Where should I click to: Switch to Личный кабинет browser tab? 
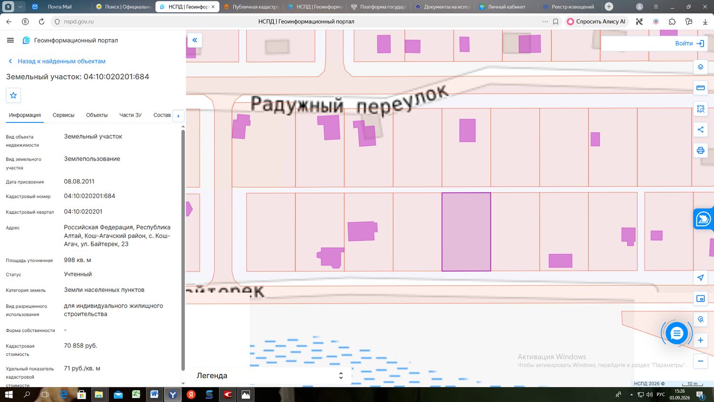[506, 7]
